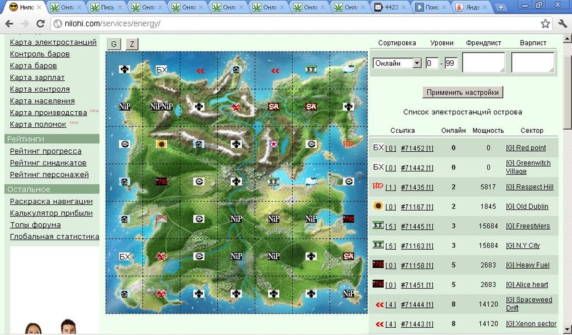572x335 pixels.
Task: Open power station #71167 link
Action: click(417, 207)
